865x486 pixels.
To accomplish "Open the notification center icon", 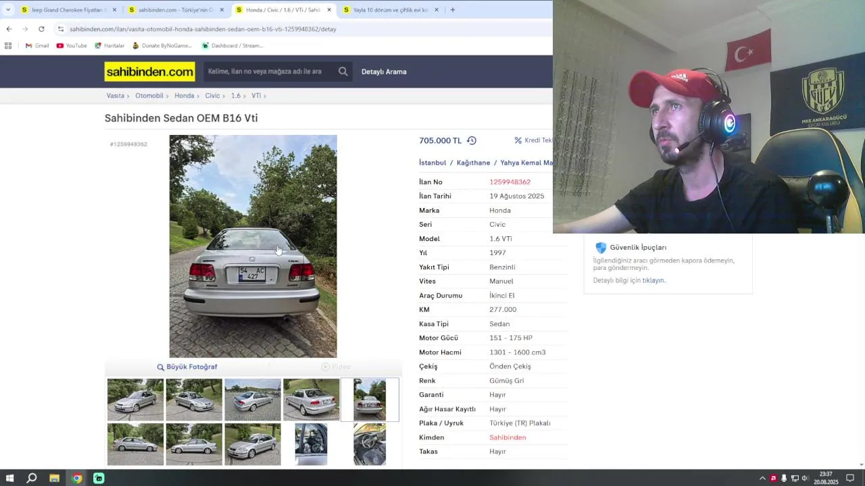I will point(850,478).
